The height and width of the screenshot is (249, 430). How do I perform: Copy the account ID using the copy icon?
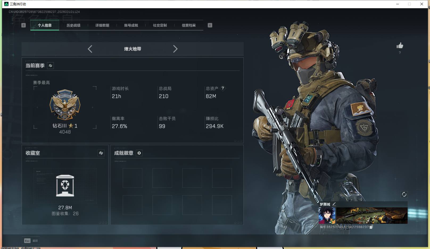[371, 227]
